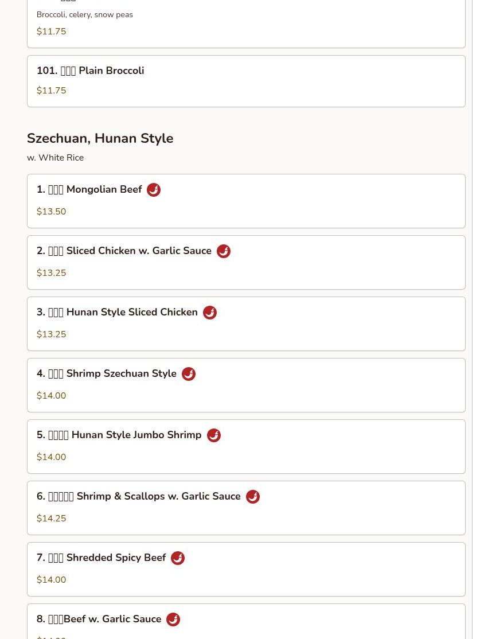Open Sliced Chicken w. Garlic Sauce item

tap(124, 251)
